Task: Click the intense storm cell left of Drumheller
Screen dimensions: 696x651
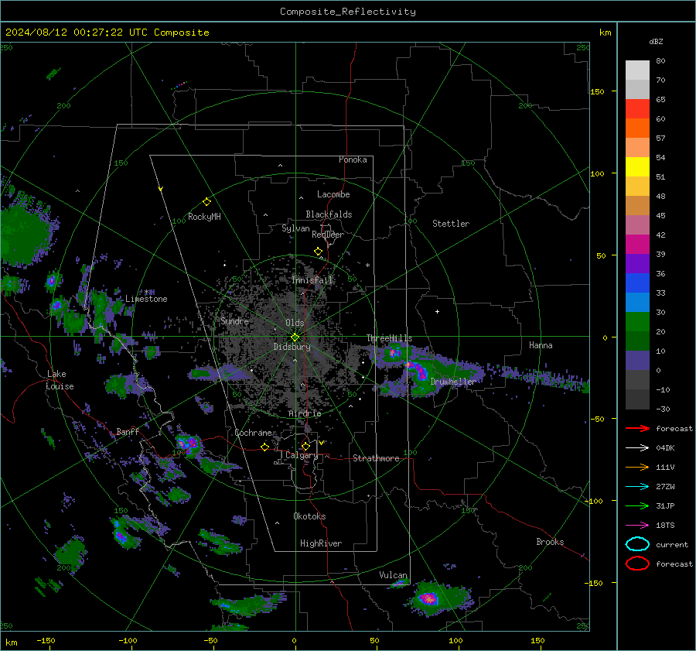Action: point(416,370)
